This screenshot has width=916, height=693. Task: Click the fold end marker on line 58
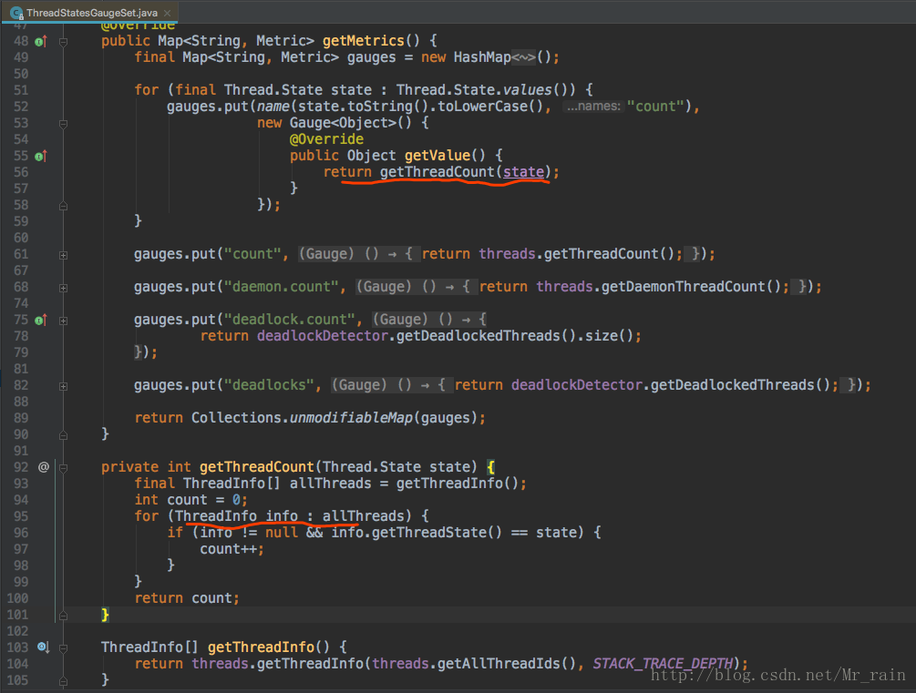click(63, 206)
